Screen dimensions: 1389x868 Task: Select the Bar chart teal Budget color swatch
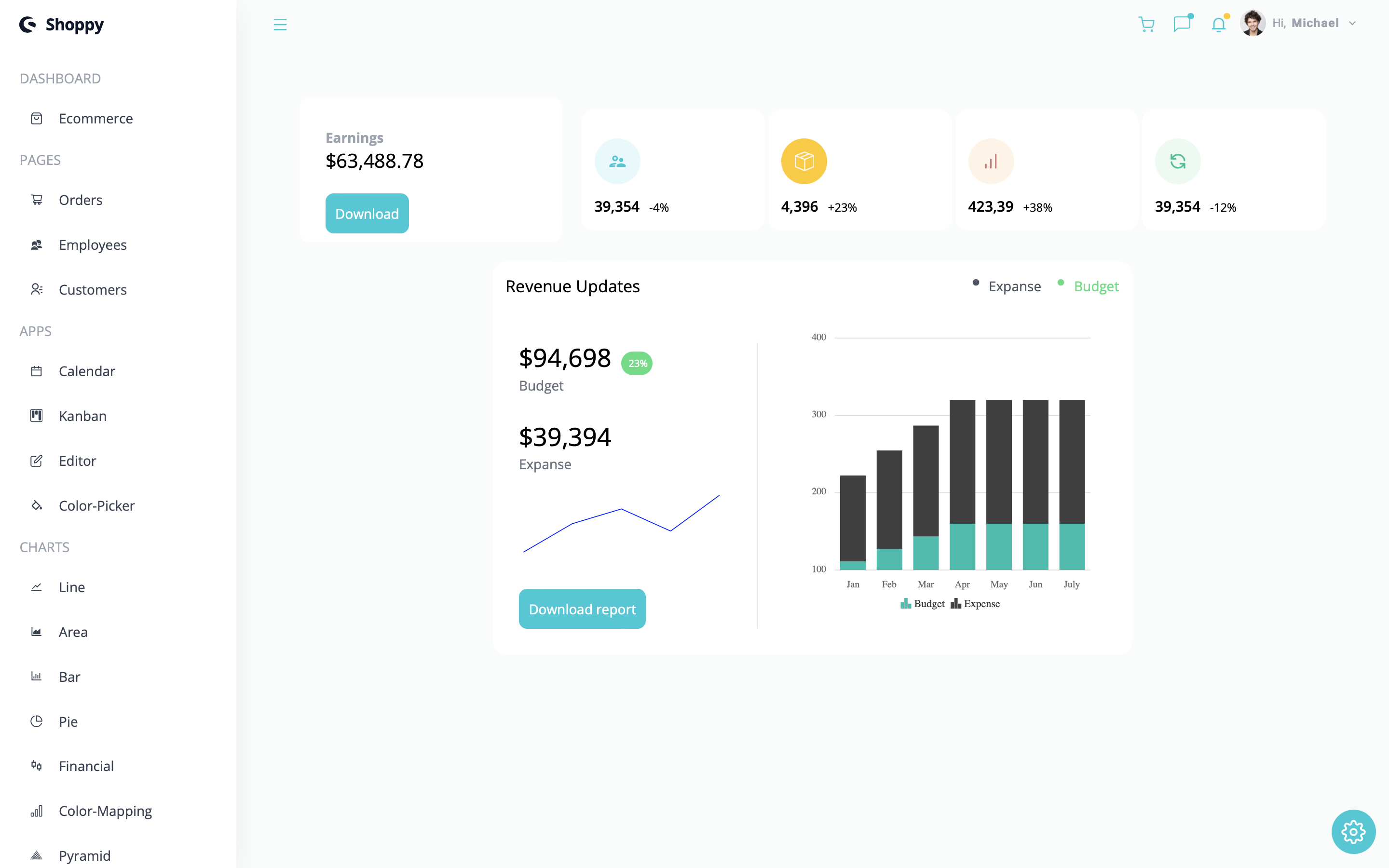(x=907, y=603)
